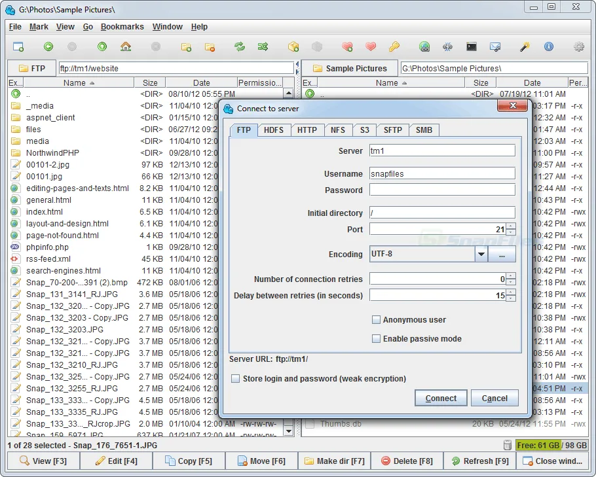596x477 pixels.
Task: Pack files with the box icon
Action: coord(293,46)
